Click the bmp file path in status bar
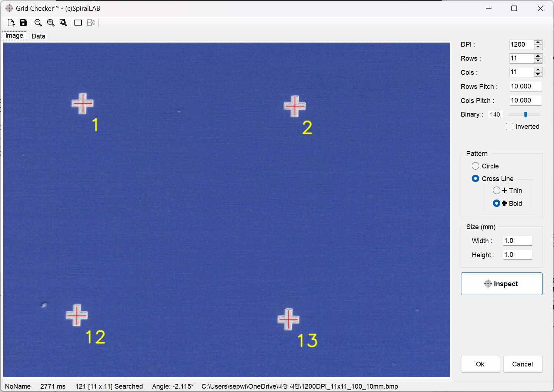This screenshot has width=554, height=392. pos(300,386)
